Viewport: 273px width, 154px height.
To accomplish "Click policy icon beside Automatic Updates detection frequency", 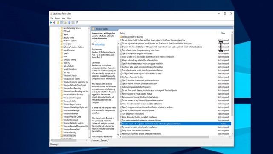I will click(121, 87).
